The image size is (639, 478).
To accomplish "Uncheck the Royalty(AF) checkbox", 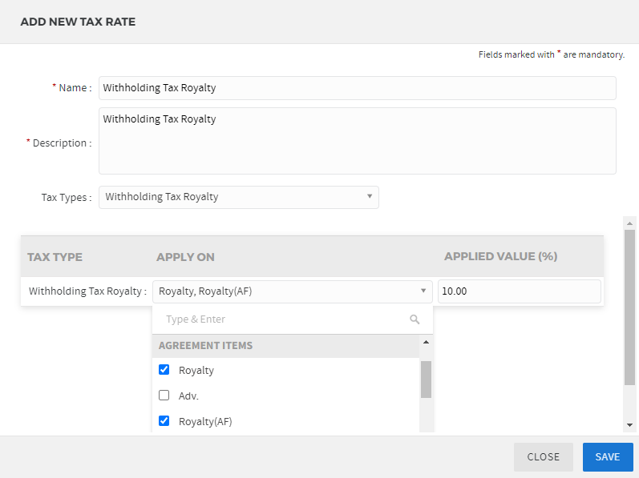I will [164, 421].
